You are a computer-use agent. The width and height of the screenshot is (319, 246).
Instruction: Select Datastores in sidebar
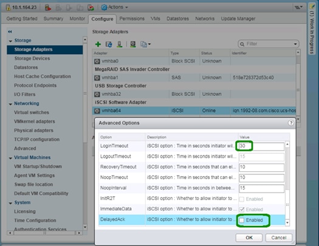click(26, 67)
